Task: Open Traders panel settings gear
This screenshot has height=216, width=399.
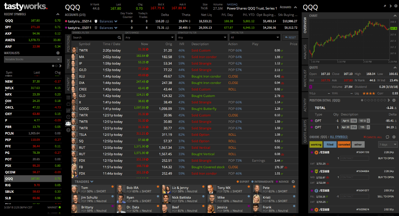Action: 293,182
